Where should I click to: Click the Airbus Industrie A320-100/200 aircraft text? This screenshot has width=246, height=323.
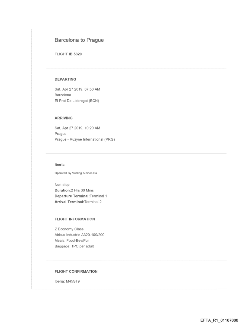[x=80, y=234]
